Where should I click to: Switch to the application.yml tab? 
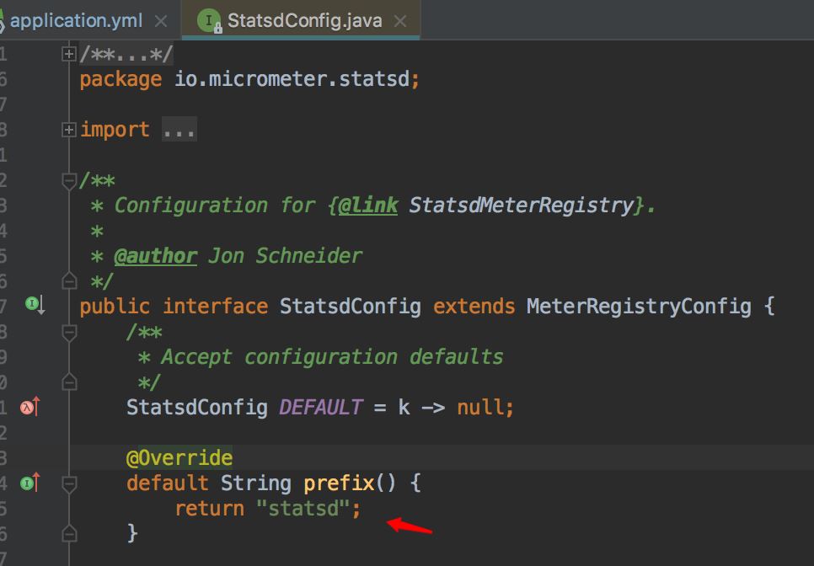76,21
